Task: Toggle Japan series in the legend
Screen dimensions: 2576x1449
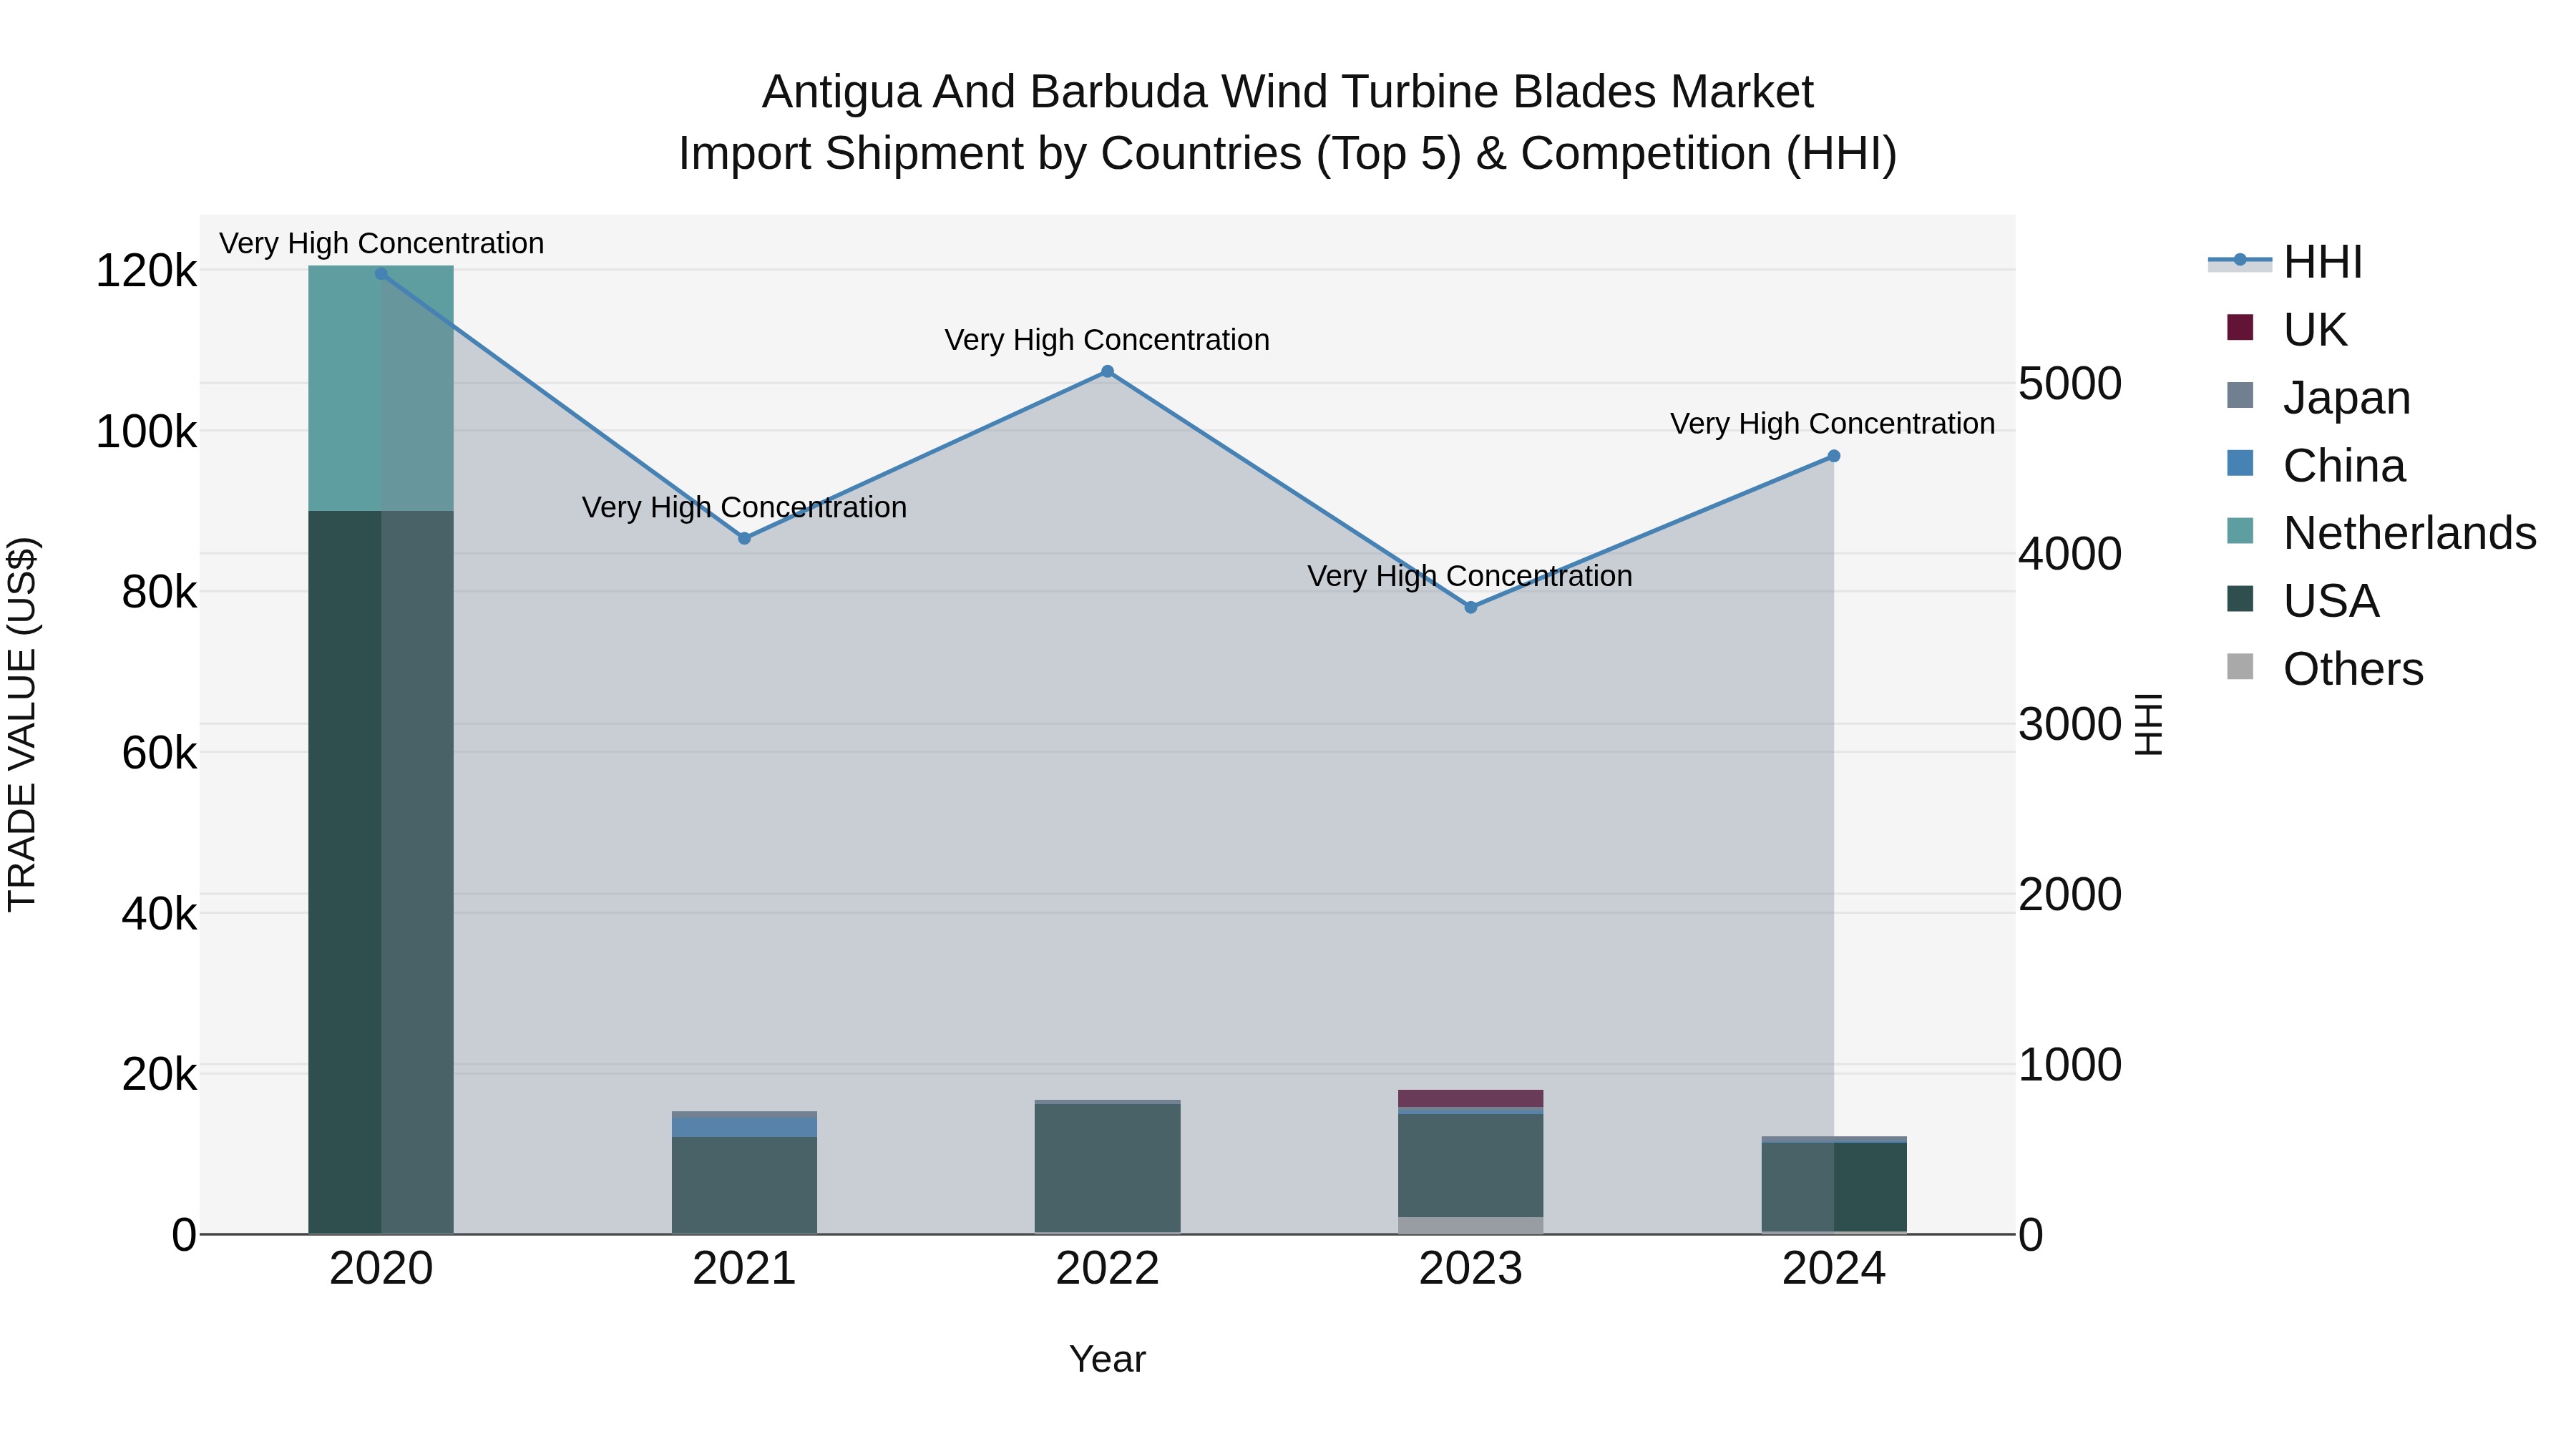Action: click(2318, 397)
